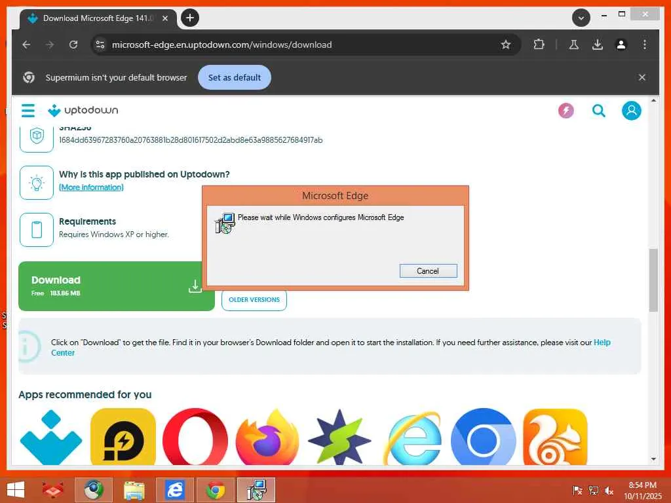671x503 pixels.
Task: Open the Chromium recommended app
Action: tap(484, 437)
